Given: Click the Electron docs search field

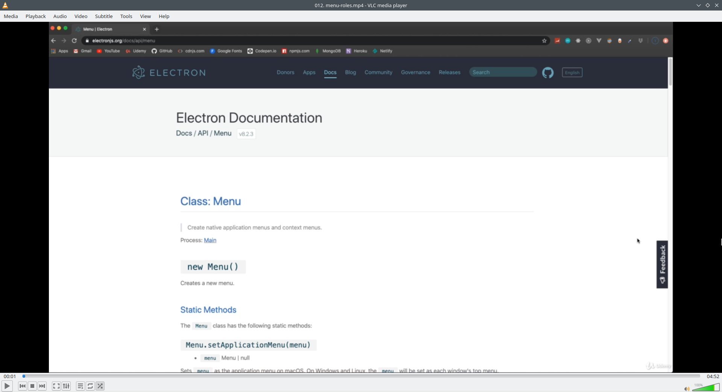Looking at the screenshot, I should [503, 72].
